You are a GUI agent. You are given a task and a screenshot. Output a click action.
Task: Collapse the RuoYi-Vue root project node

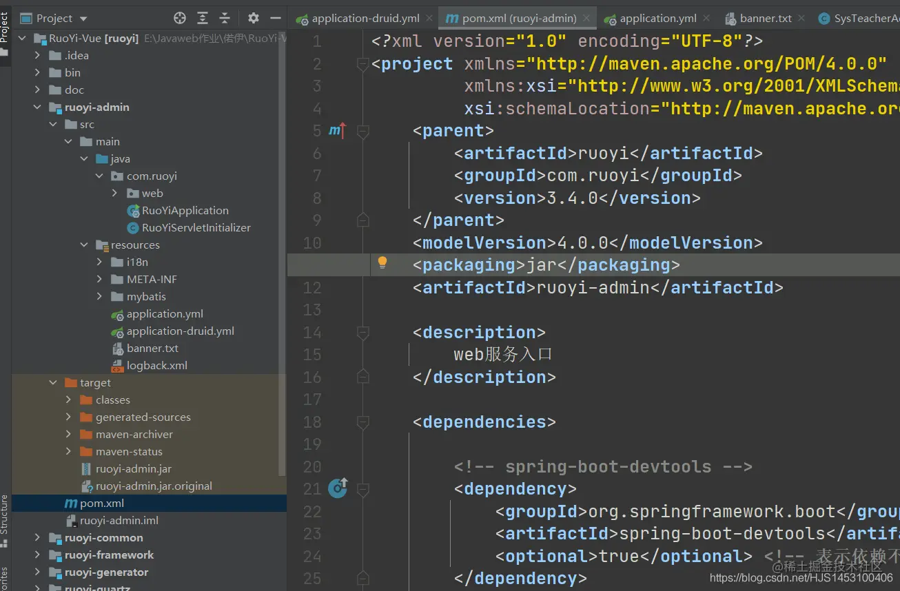coord(22,39)
